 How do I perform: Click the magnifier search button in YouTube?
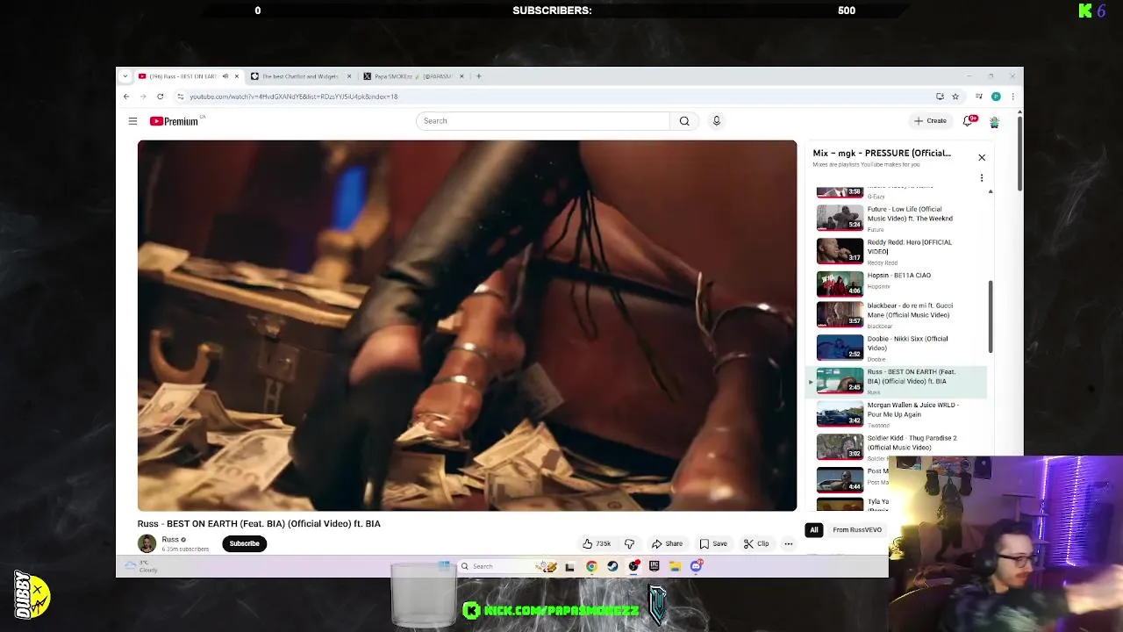coord(684,121)
